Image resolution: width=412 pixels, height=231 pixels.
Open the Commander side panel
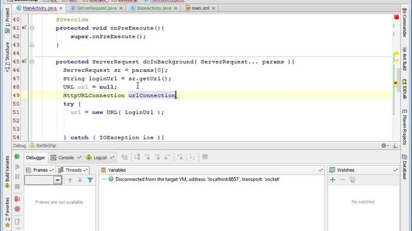[x=404, y=23]
